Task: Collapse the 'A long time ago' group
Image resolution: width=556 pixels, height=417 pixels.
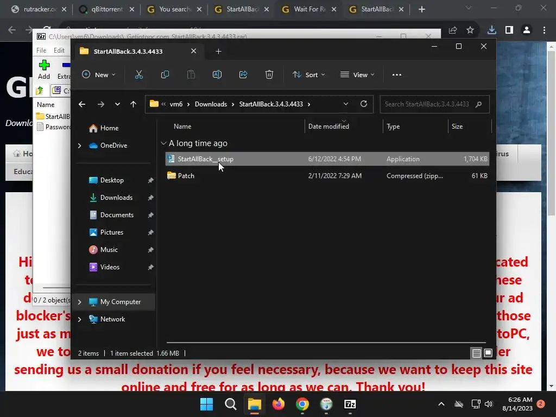Action: (163, 143)
